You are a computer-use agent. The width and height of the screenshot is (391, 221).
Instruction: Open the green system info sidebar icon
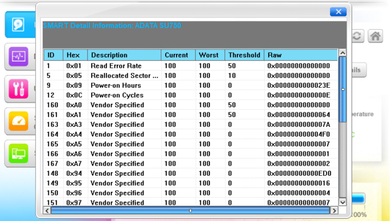point(18,153)
